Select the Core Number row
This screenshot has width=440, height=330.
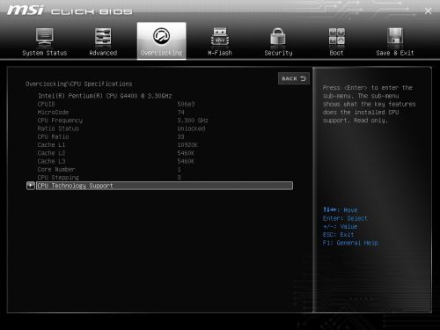109,169
